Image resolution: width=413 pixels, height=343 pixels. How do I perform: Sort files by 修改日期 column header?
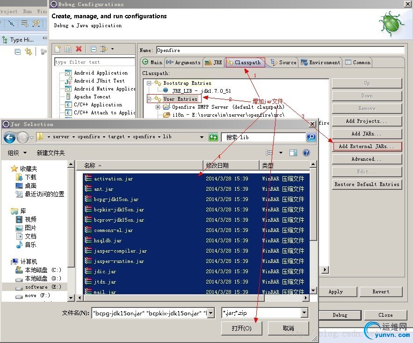pyautogui.click(x=231, y=165)
